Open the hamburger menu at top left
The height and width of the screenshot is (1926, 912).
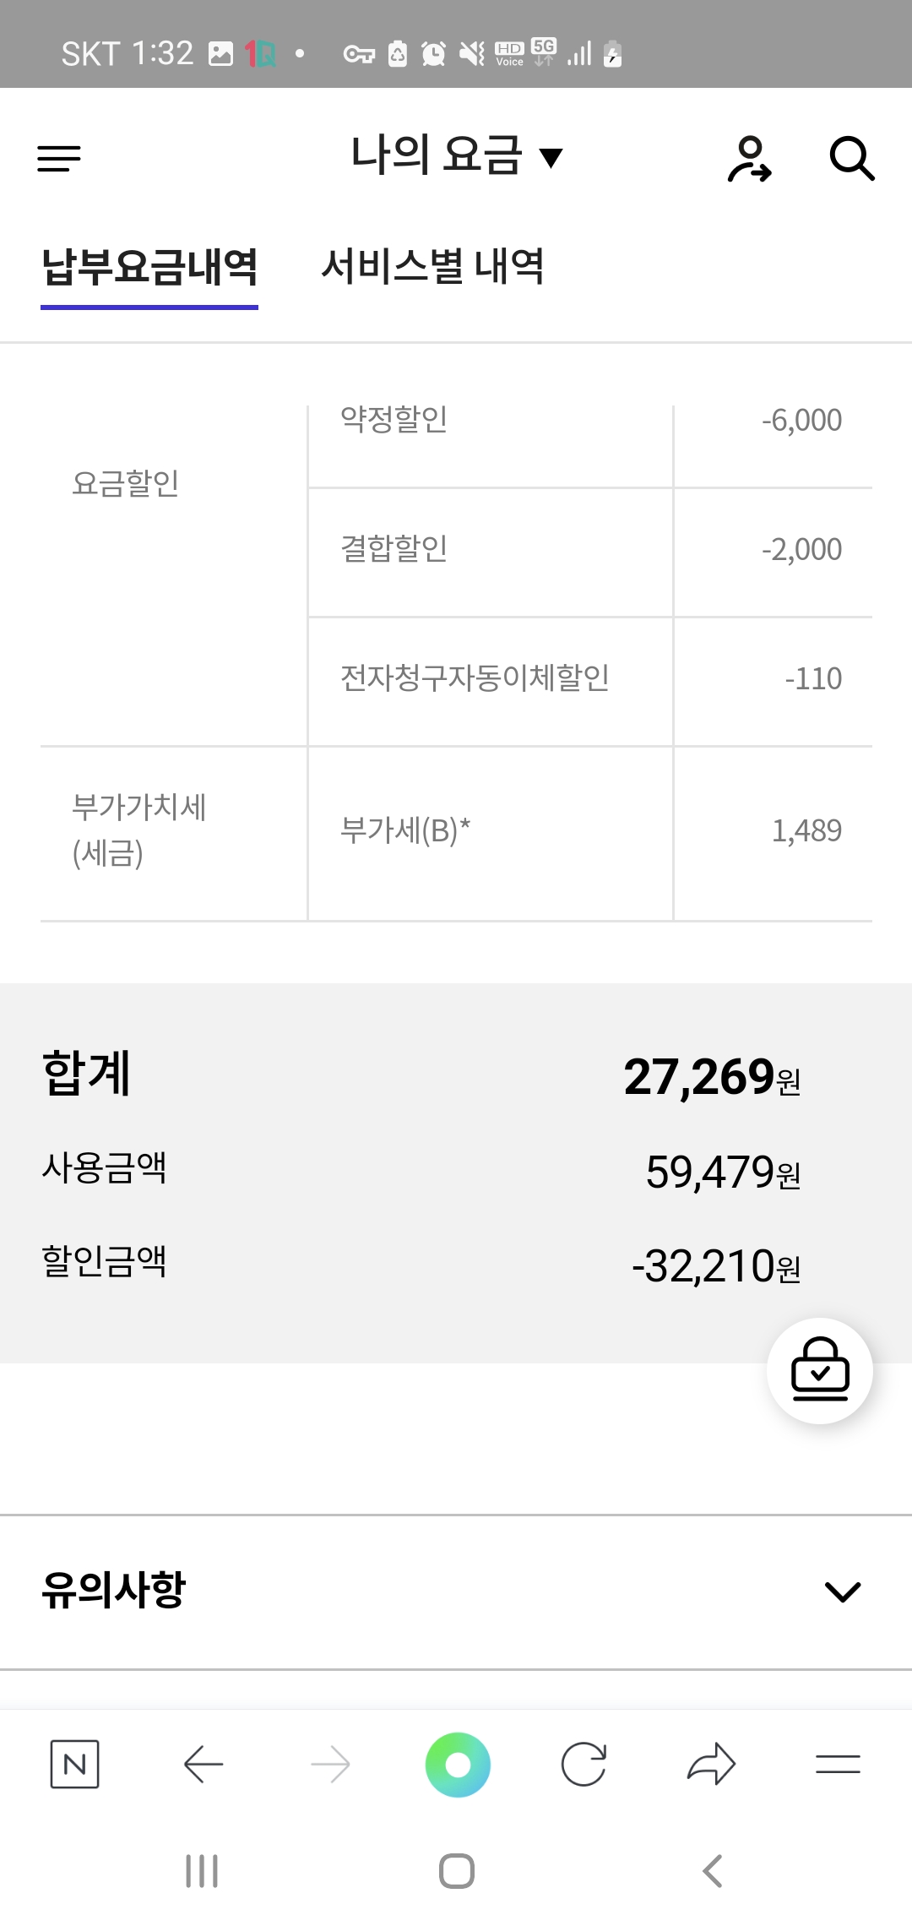(x=59, y=158)
